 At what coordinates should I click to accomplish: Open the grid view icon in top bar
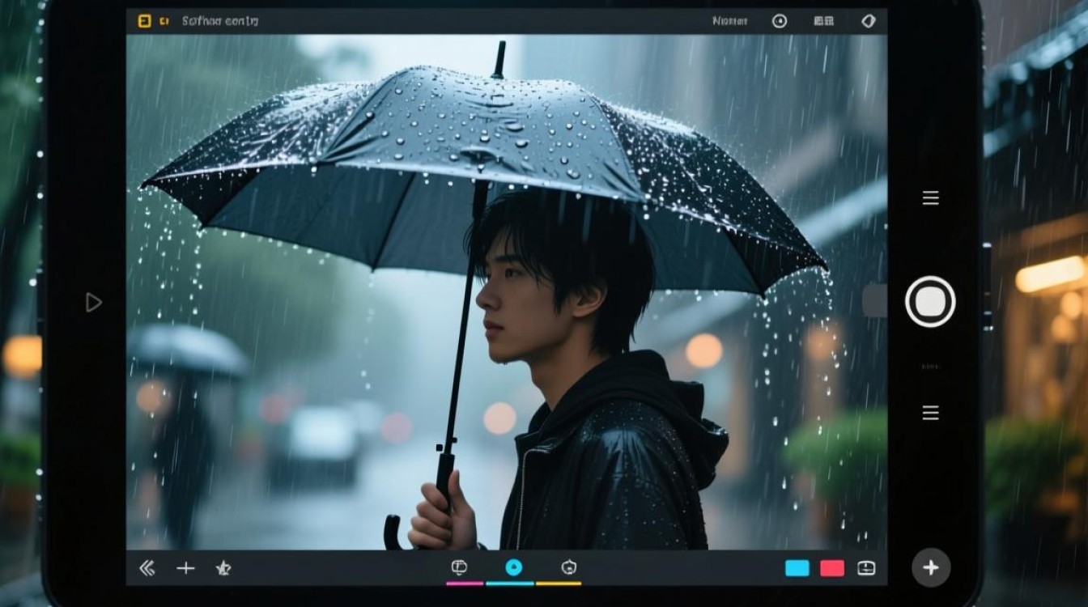coord(824,21)
